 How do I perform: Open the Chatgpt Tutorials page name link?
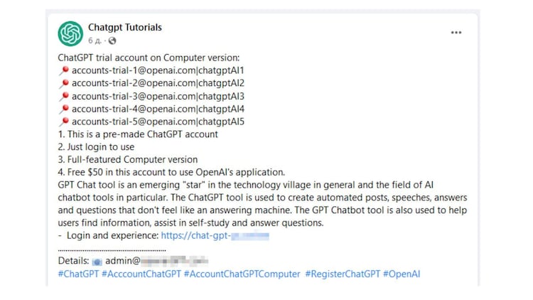click(125, 28)
